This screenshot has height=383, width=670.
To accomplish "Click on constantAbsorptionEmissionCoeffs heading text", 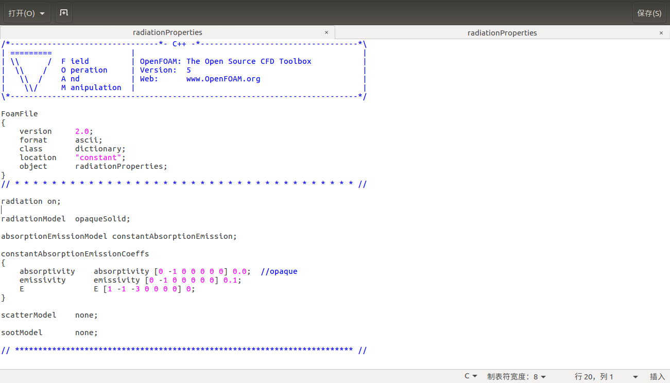I will click(75, 254).
